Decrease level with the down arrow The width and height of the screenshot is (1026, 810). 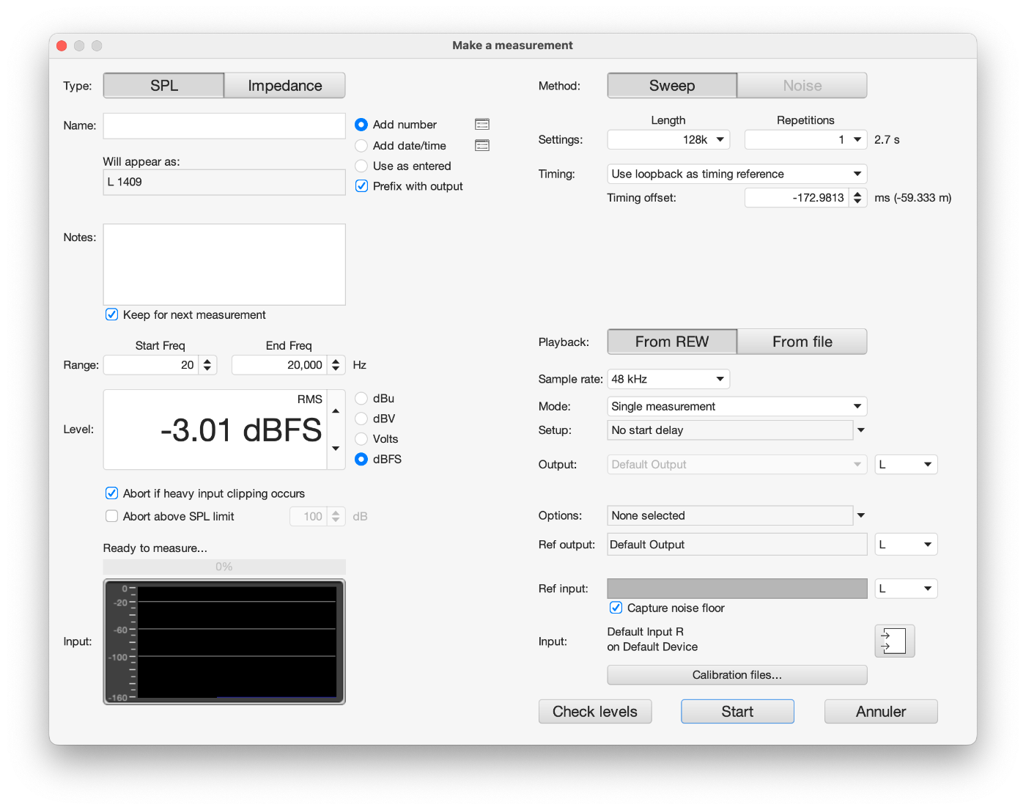(x=336, y=448)
